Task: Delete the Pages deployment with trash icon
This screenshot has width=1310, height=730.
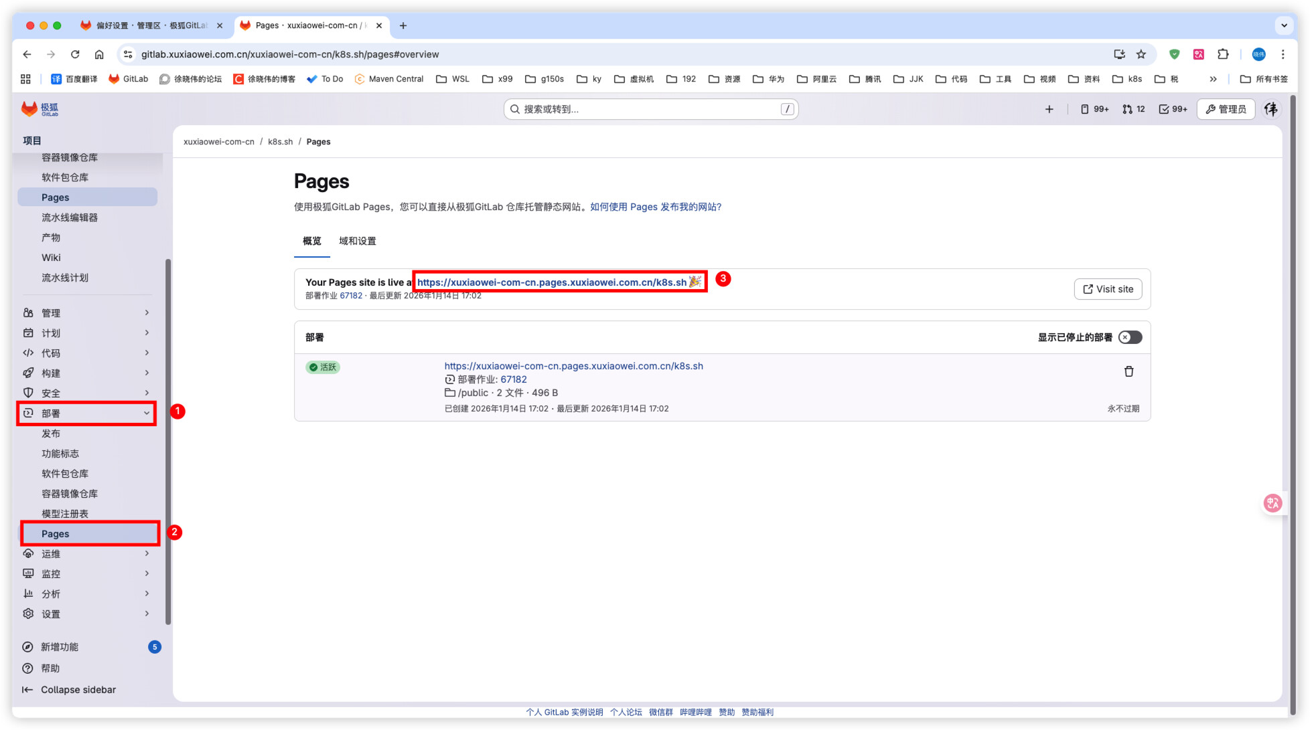Action: tap(1129, 371)
